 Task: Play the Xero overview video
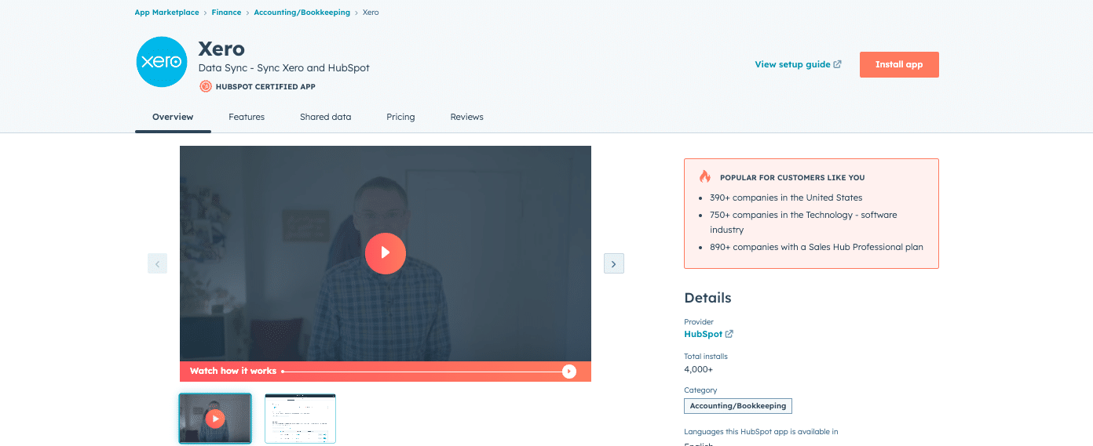point(385,253)
